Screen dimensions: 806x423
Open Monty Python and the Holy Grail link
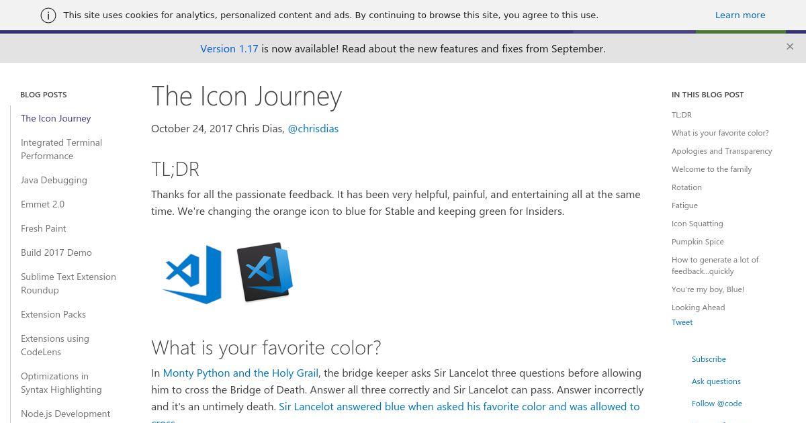click(240, 373)
